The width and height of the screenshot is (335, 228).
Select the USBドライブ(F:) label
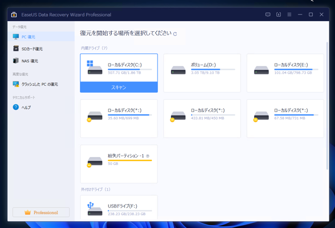click(x=122, y=206)
